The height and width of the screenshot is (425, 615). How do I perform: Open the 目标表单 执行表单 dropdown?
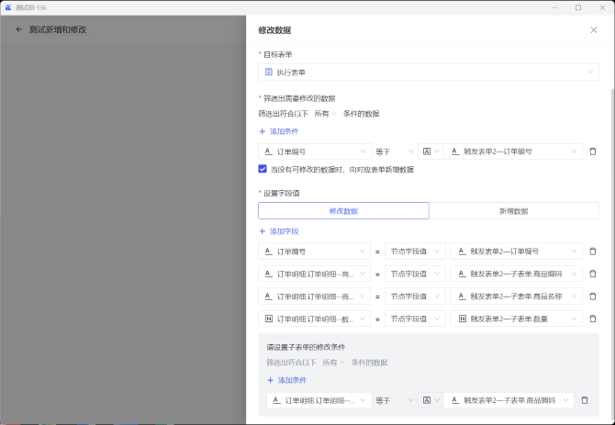tap(429, 72)
